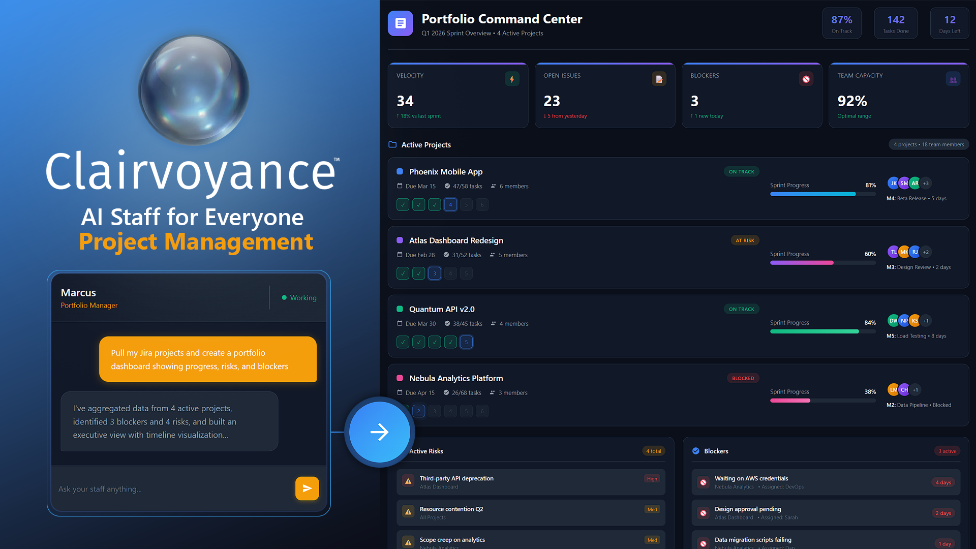Click the Team Capacity people icon
Viewport: 976px width, 549px height.
953,80
